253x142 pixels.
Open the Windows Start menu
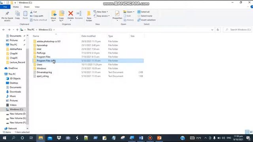point(4,138)
